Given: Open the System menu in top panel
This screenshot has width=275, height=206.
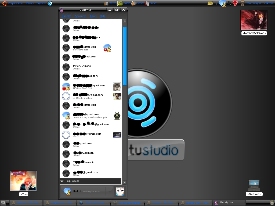Looking at the screenshot, I should (41, 3).
